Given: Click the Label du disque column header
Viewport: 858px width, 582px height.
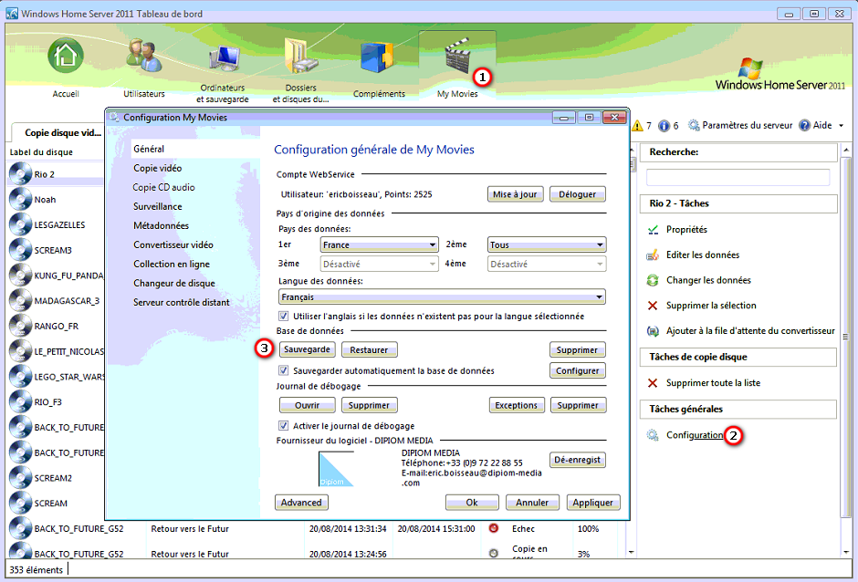Looking at the screenshot, I should [x=41, y=152].
